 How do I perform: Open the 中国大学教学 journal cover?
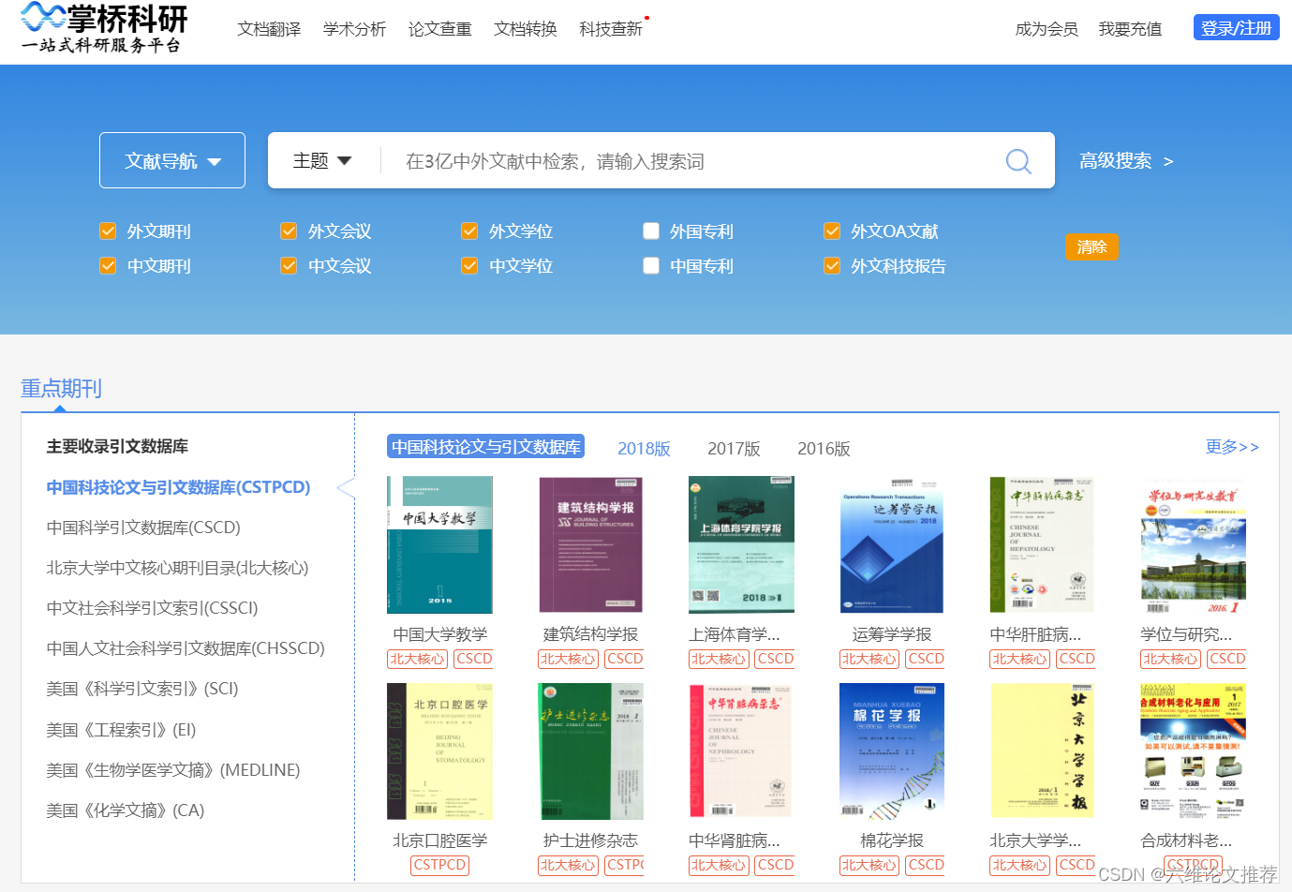tap(439, 544)
